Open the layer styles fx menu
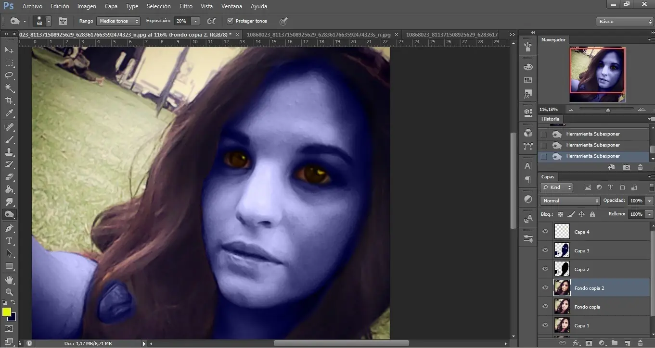This screenshot has width=655, height=348. (x=576, y=343)
